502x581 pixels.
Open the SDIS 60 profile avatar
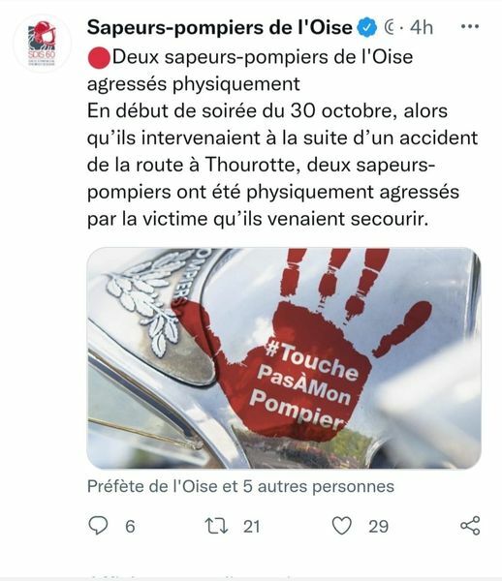coord(42,44)
